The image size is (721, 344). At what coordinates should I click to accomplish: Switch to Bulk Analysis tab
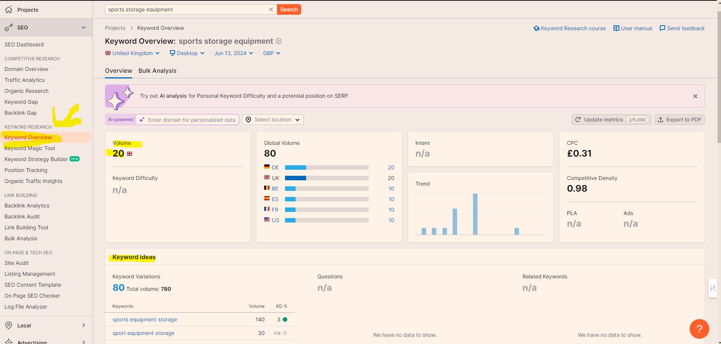[157, 71]
